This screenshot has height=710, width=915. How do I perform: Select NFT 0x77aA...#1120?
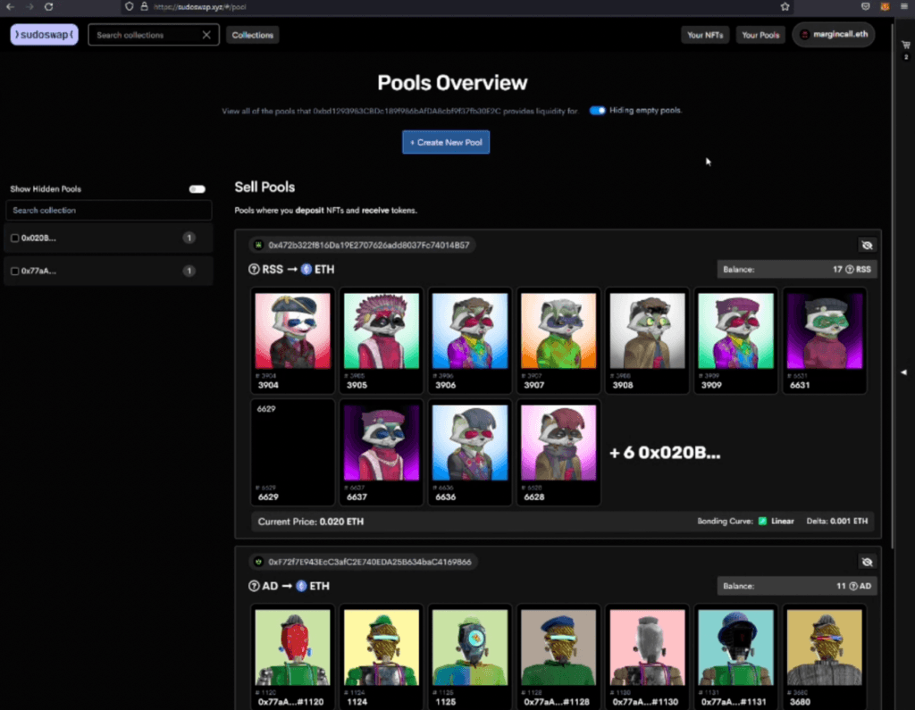(x=292, y=657)
